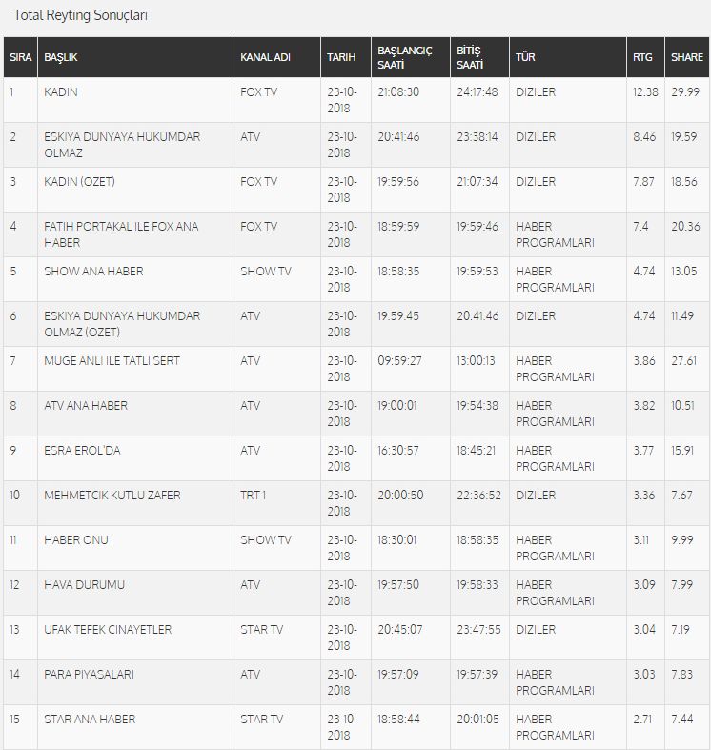Click the HAVA DURUMU title
The height and width of the screenshot is (750, 711).
pos(84,584)
